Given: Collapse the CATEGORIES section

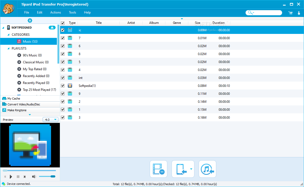Looking at the screenshot, I should 8,35.
